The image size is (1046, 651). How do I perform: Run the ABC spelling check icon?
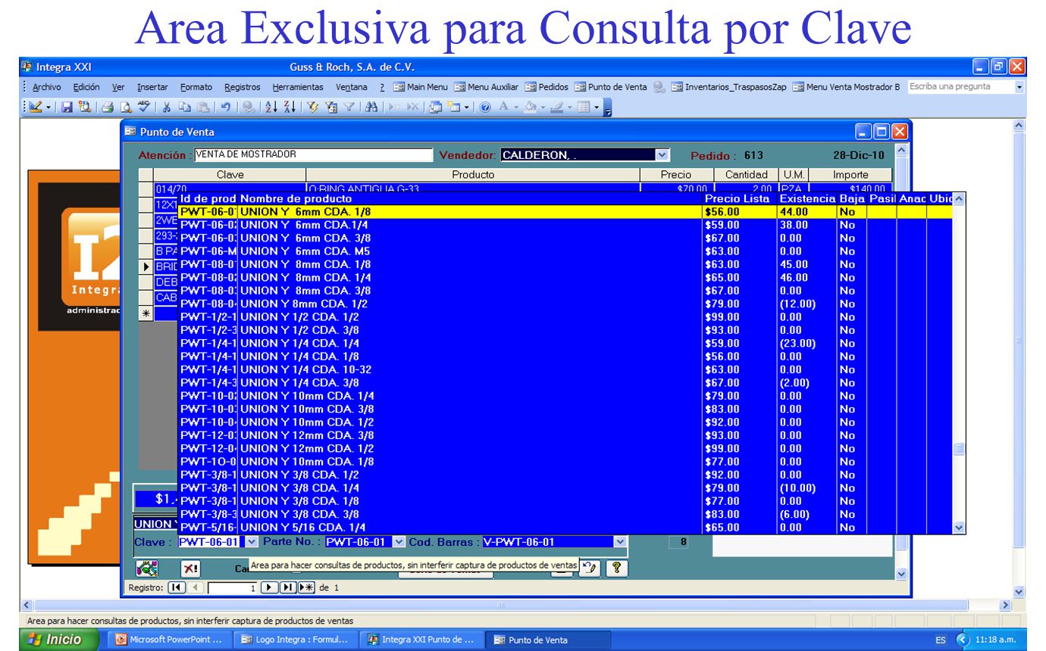pyautogui.click(x=143, y=108)
